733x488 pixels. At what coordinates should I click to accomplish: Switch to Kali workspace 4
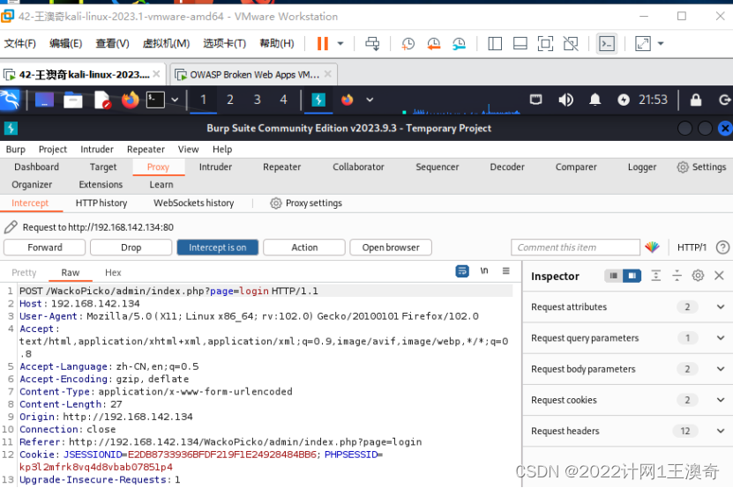[x=283, y=100]
